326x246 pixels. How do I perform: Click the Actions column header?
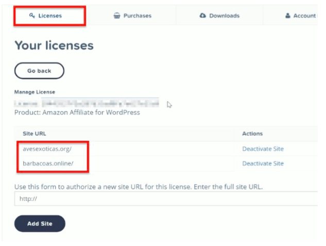tap(252, 134)
